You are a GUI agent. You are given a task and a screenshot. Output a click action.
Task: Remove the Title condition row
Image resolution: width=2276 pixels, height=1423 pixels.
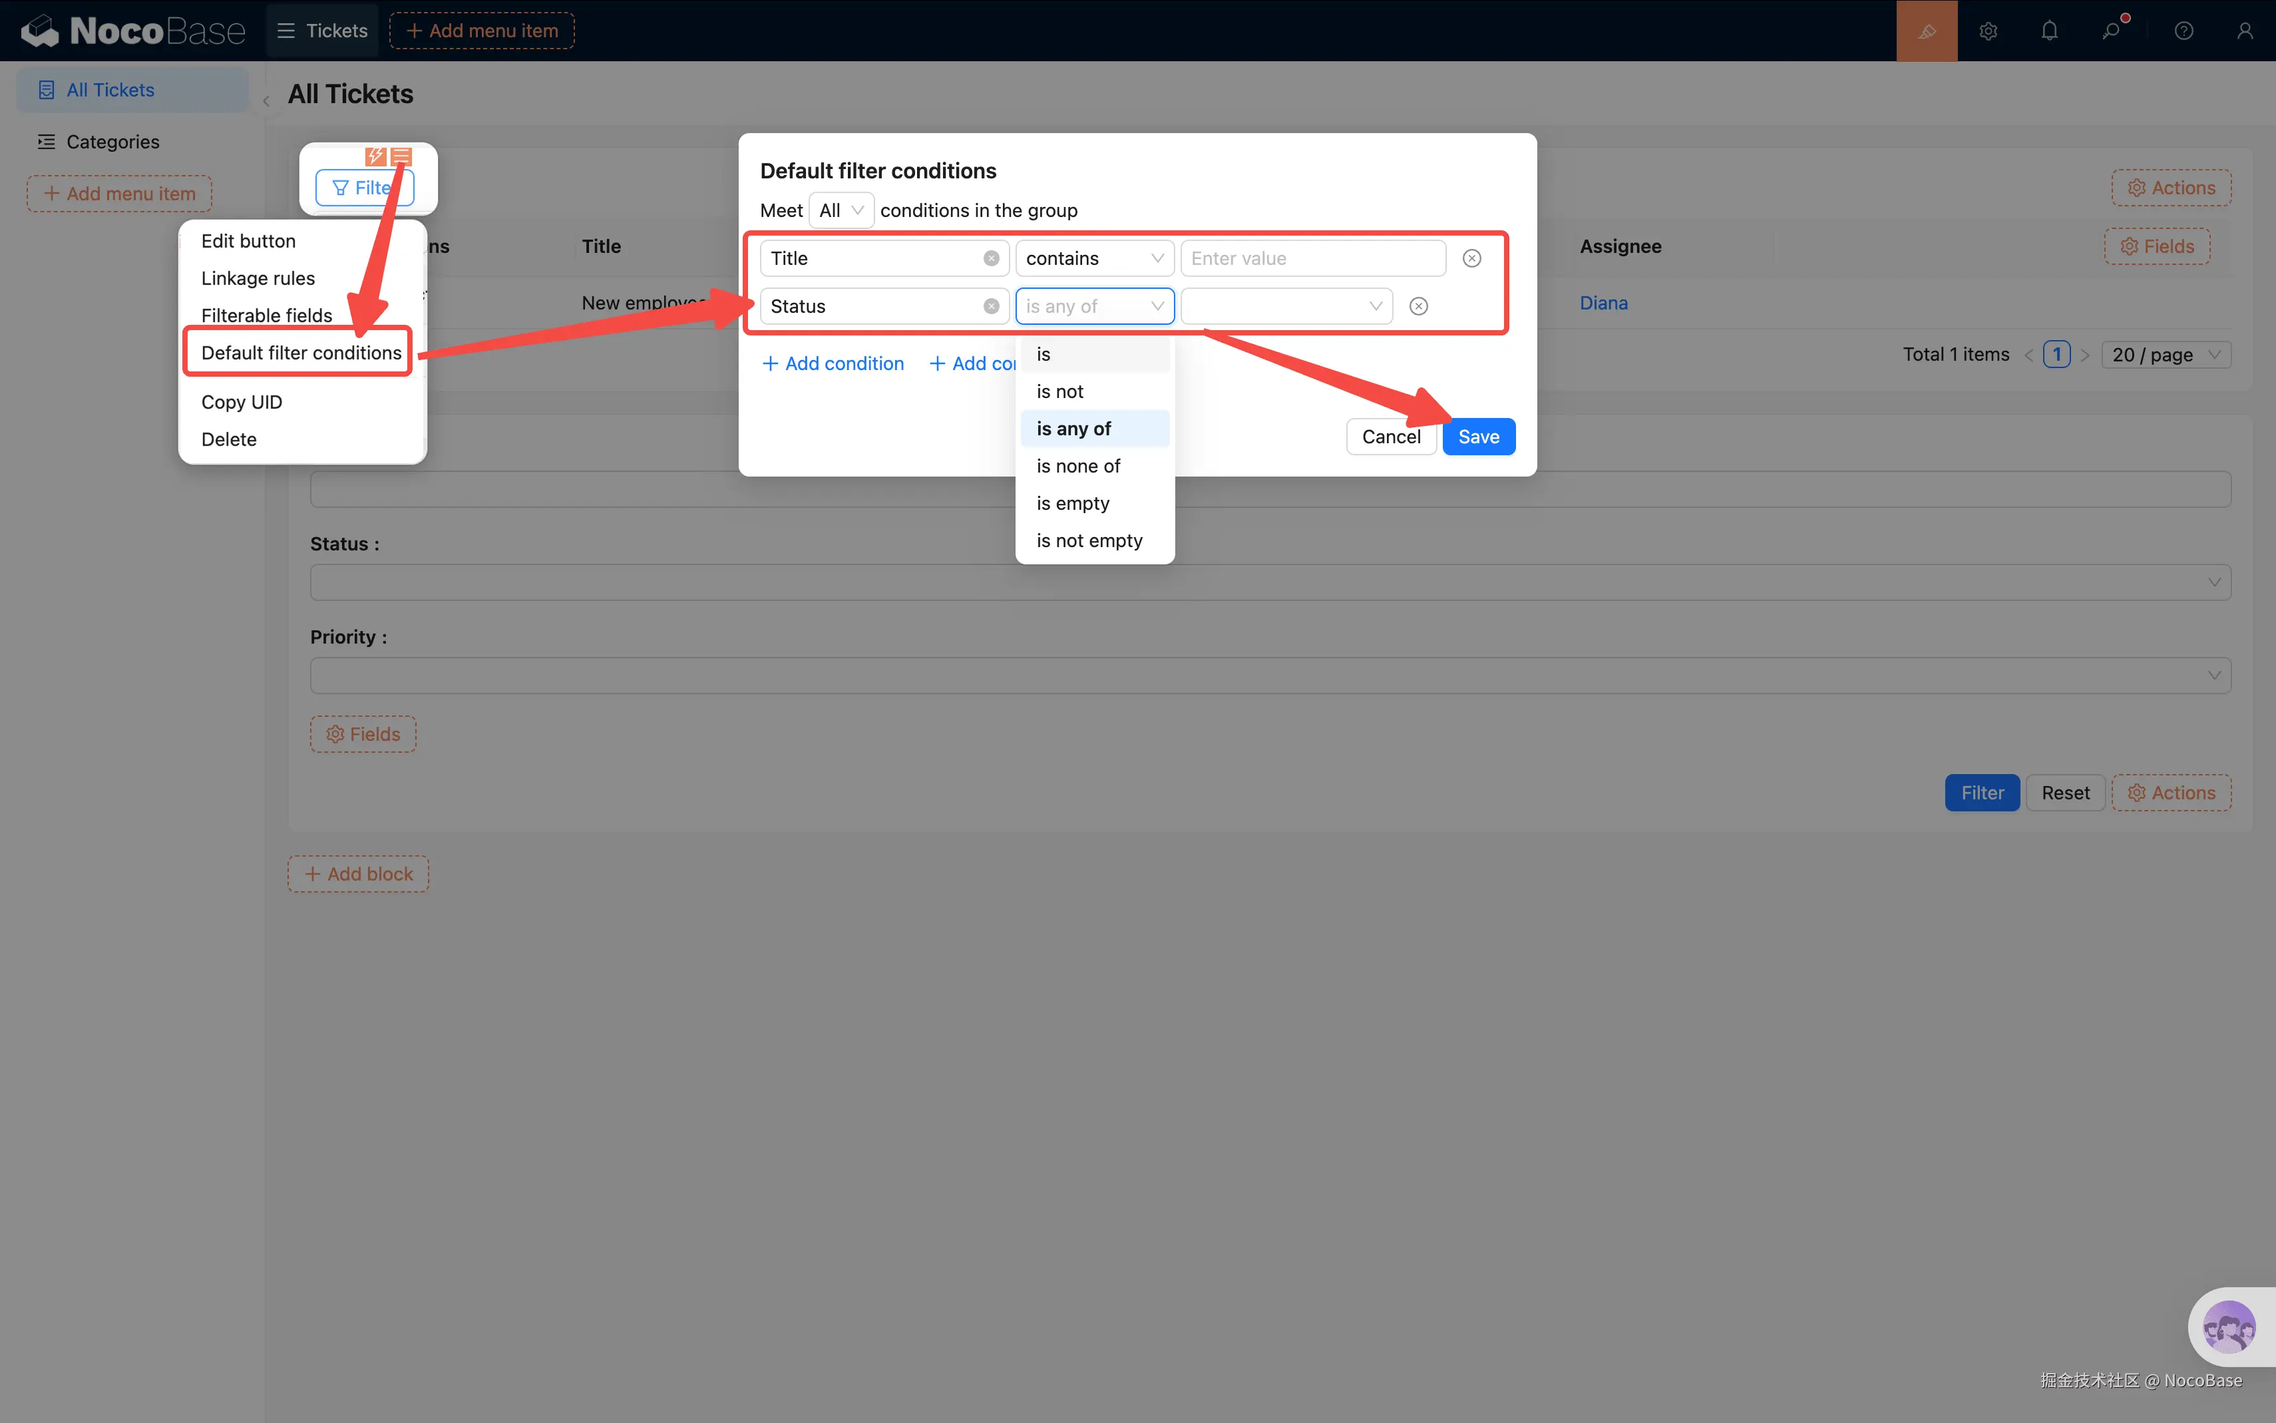point(1471,259)
